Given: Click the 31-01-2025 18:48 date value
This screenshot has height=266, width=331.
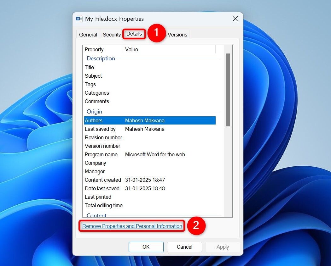Looking at the screenshot, I should tap(145, 189).
